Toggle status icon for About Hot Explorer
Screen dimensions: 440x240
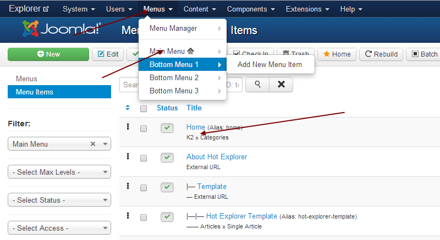(x=167, y=158)
